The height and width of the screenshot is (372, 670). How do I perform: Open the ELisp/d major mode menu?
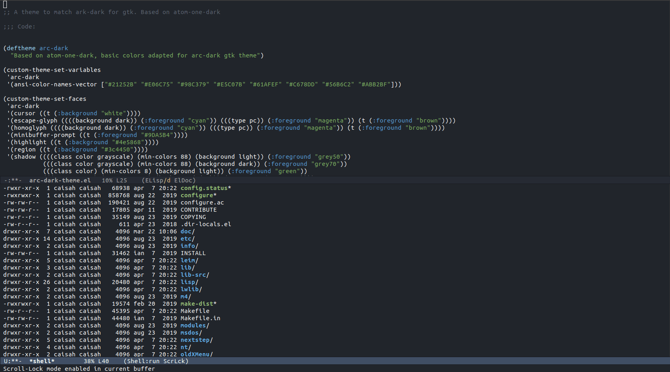(x=157, y=180)
